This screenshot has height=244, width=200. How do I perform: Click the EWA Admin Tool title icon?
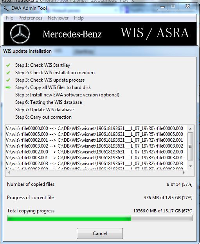6,8
